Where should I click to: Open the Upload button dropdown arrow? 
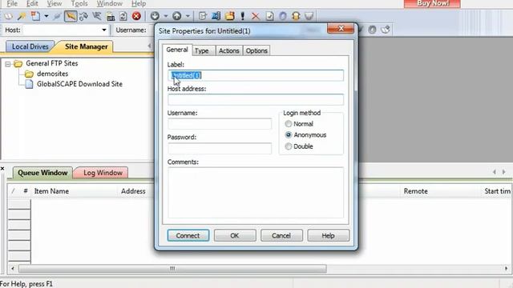coord(188,16)
